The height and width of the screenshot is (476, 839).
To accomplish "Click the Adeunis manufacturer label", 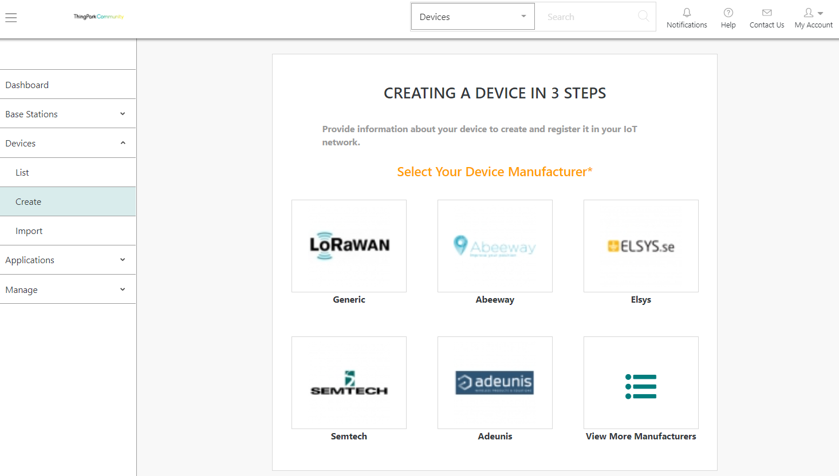I will pos(495,437).
